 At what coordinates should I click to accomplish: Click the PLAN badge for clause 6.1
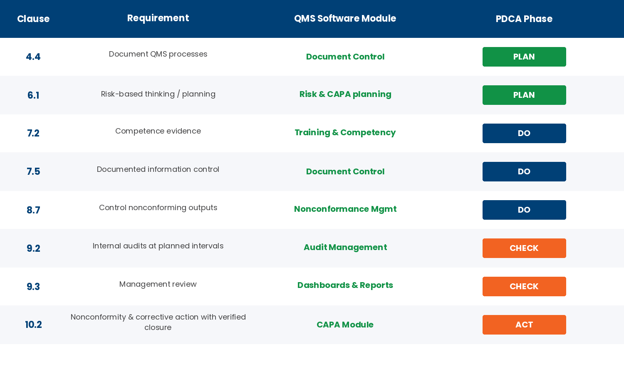click(524, 95)
